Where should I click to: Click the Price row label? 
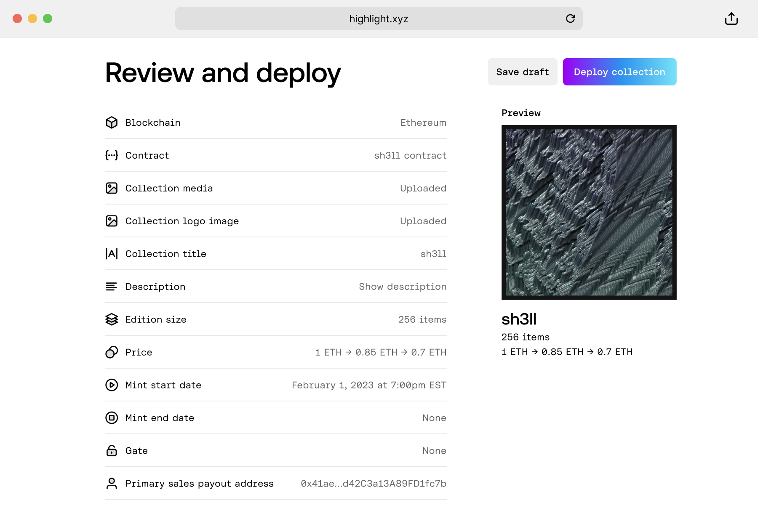pos(139,352)
